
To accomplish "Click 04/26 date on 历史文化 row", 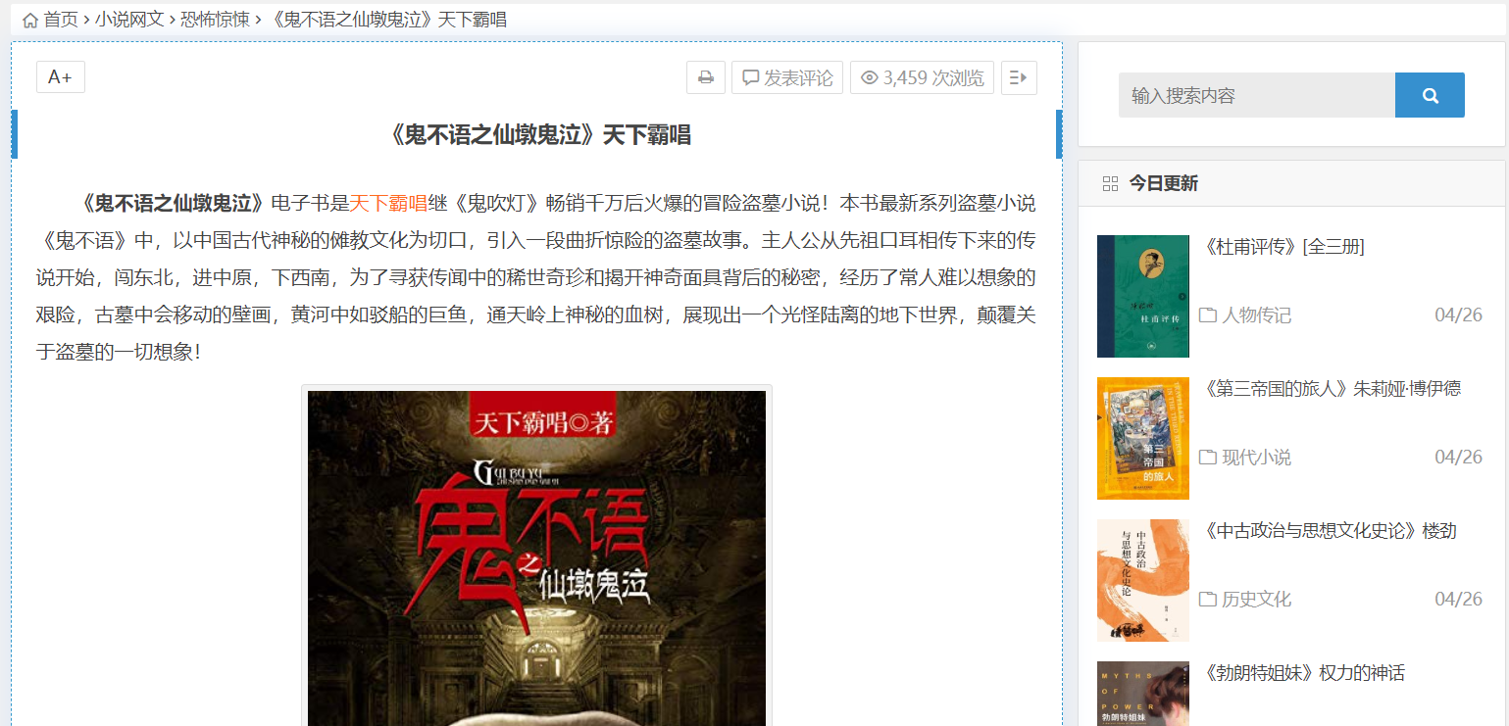I will pos(1458,599).
